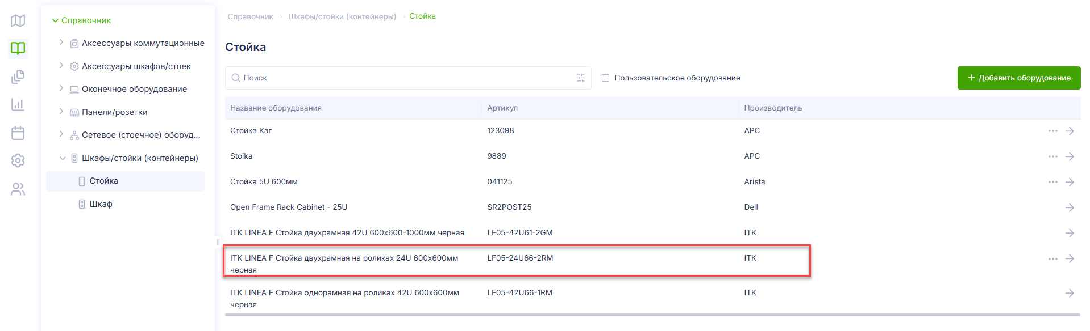The width and height of the screenshot is (1090, 331).
Task: Open the documents copy icon in sidebar
Action: [18, 77]
